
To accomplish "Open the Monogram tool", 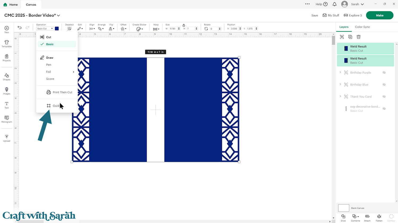I will [x=7, y=119].
